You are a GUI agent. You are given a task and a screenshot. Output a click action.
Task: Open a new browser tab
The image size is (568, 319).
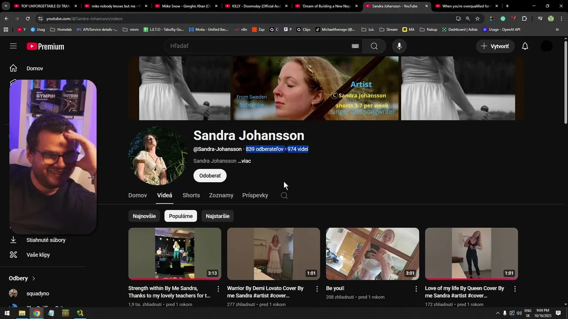tap(507, 6)
